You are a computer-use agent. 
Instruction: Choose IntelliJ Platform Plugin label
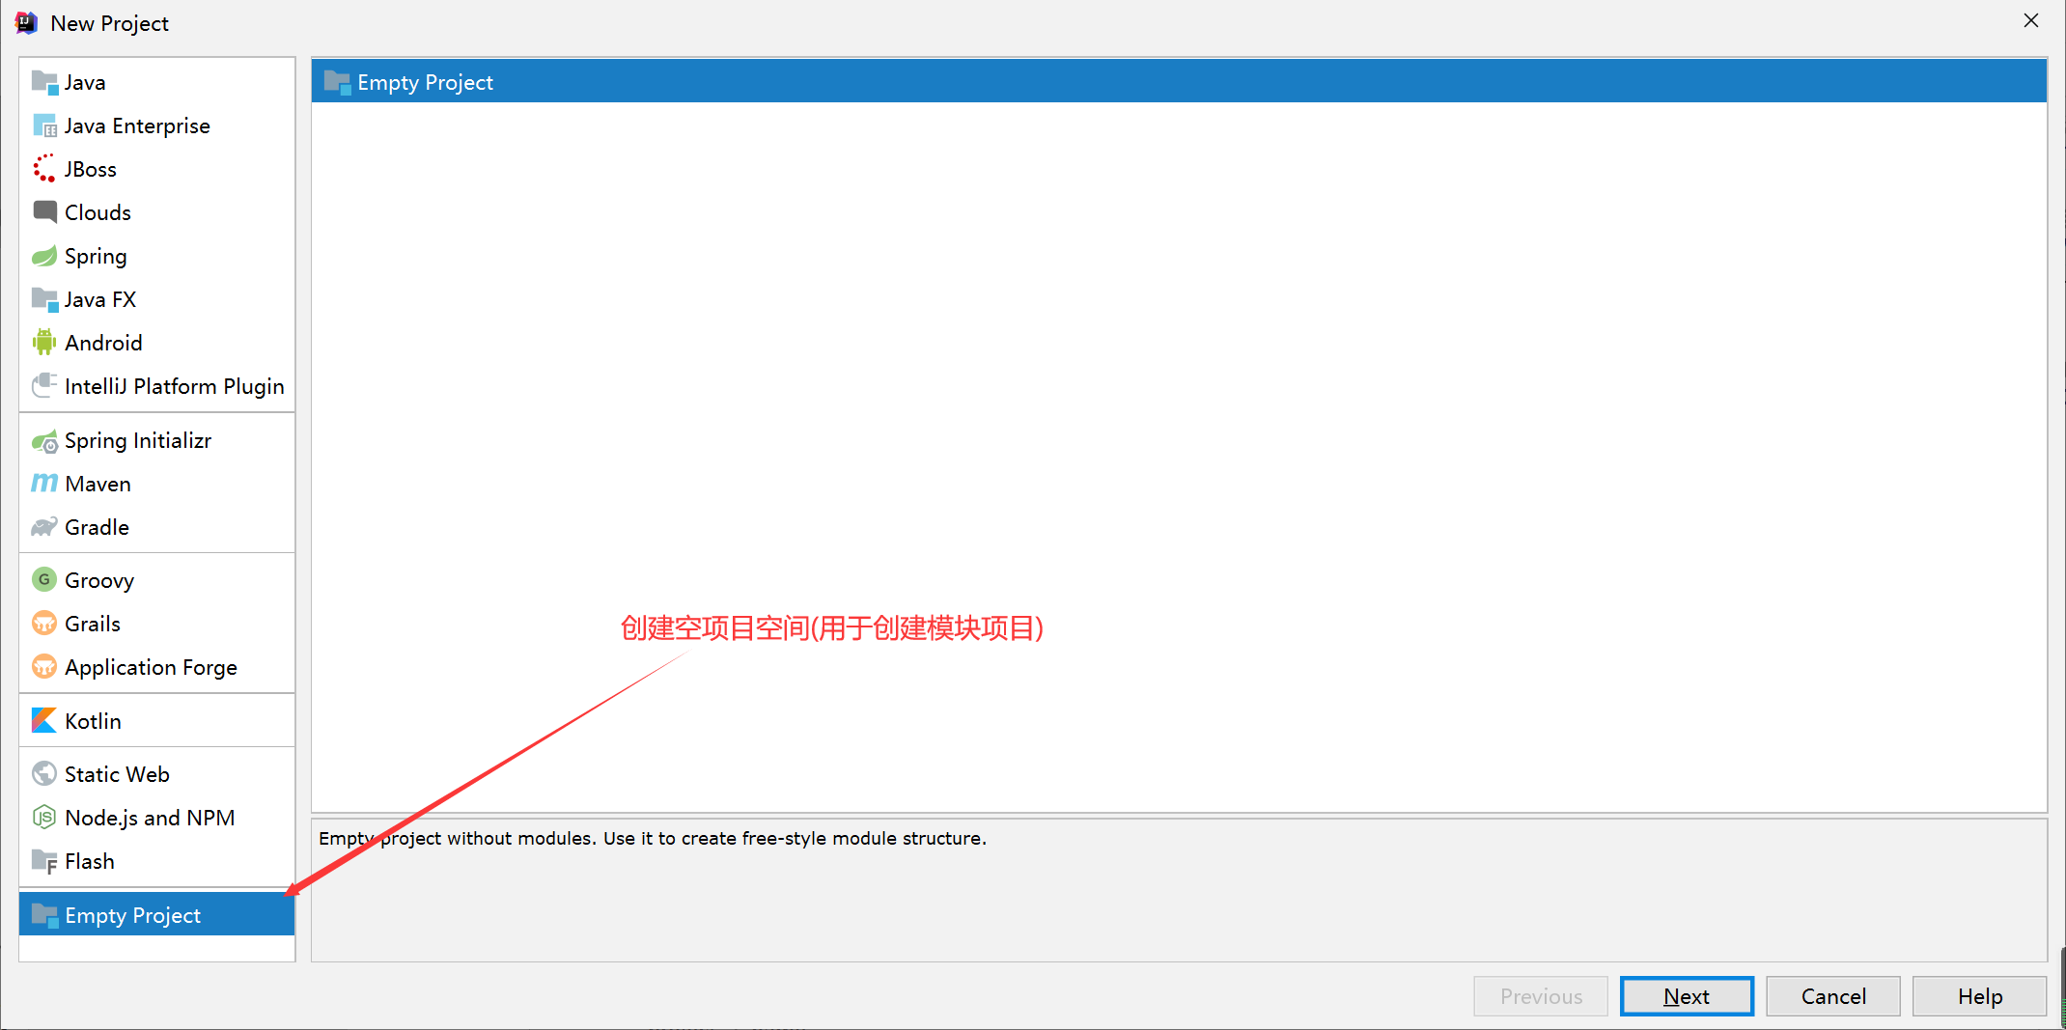[x=175, y=387]
